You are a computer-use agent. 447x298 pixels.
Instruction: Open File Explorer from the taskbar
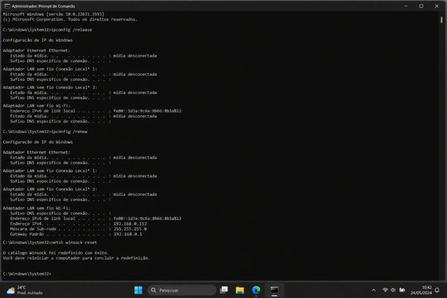[240, 290]
